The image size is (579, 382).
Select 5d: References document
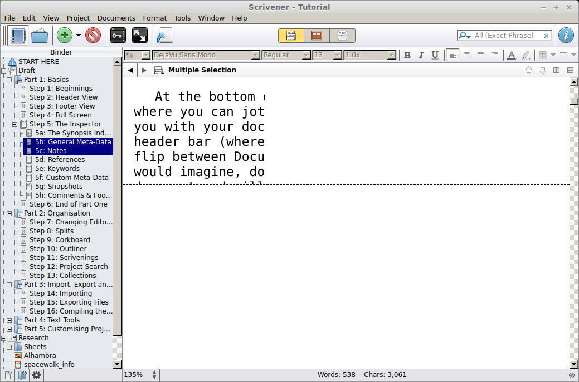60,159
